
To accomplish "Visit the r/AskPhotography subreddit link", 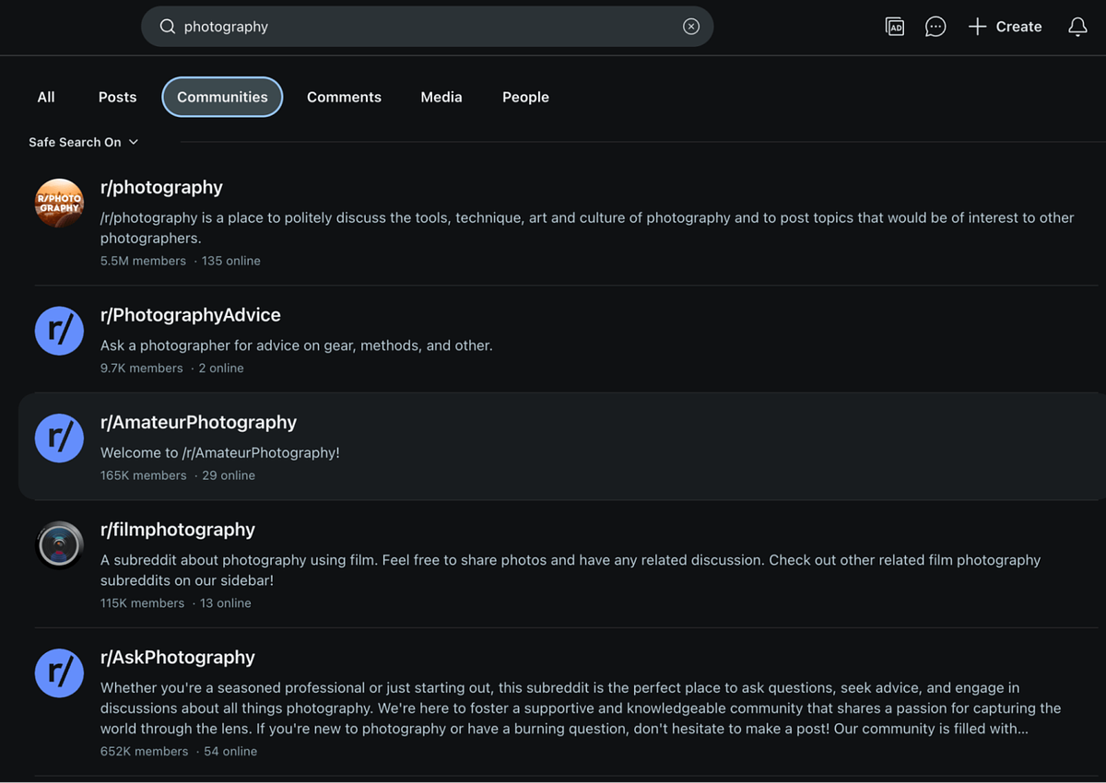I will (x=178, y=657).
